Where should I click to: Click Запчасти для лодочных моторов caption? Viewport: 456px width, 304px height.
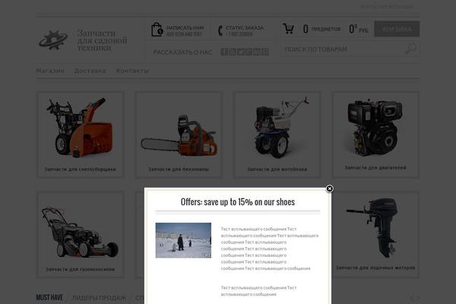pos(375,268)
